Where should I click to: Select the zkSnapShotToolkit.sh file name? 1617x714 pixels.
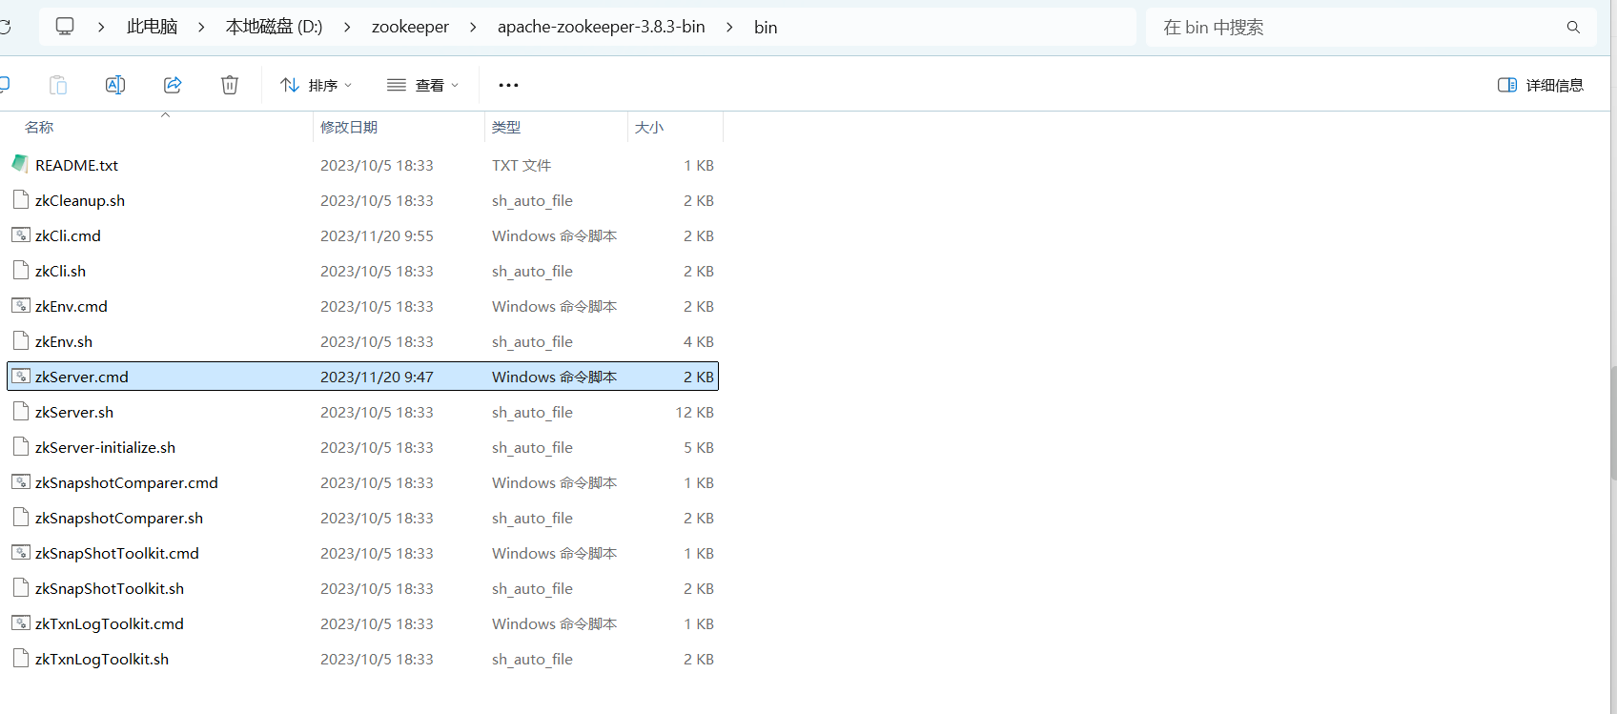(110, 588)
